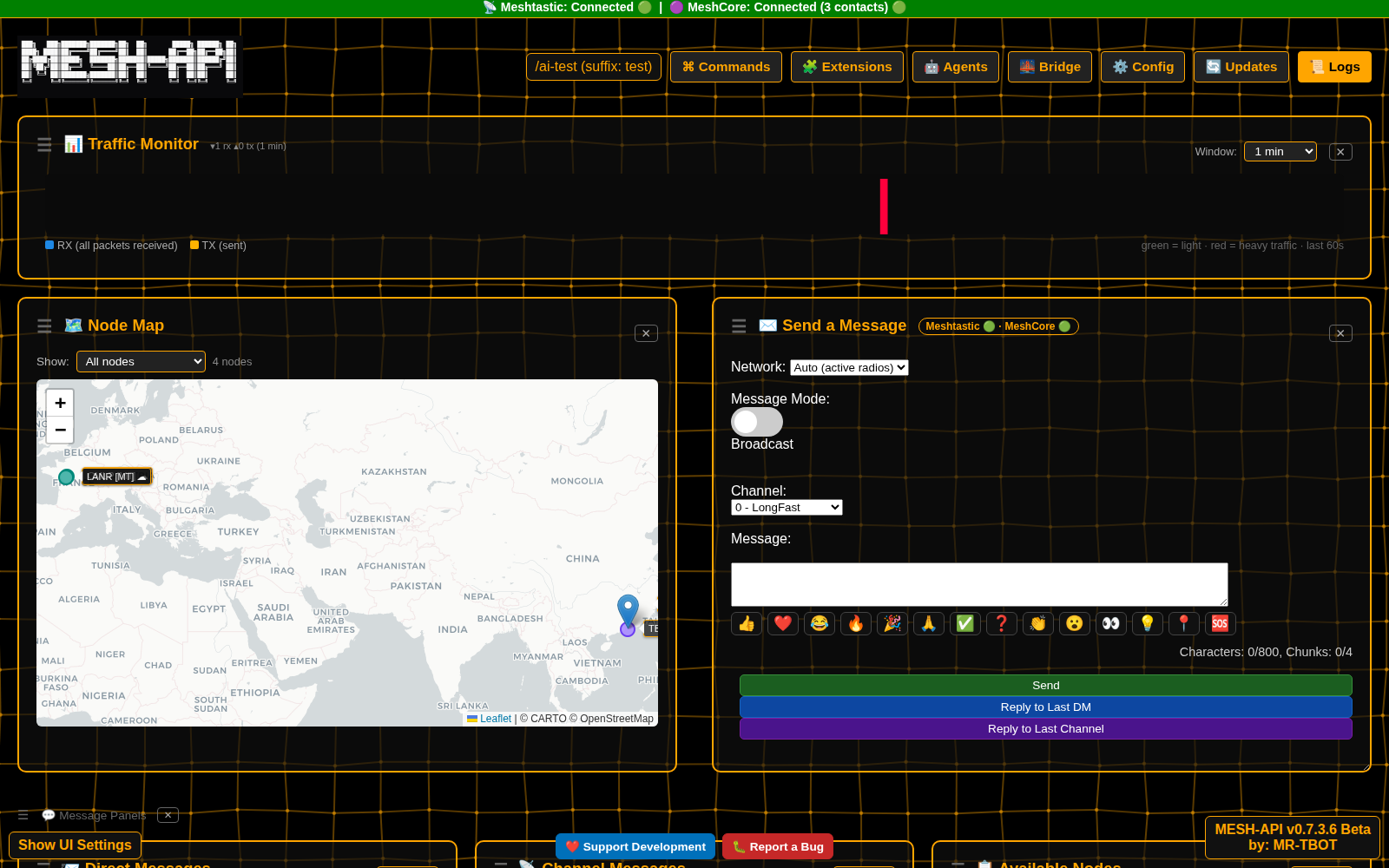Click the RX all packets received legend
Viewport: 1389px width, 868px height.
pyautogui.click(x=111, y=246)
